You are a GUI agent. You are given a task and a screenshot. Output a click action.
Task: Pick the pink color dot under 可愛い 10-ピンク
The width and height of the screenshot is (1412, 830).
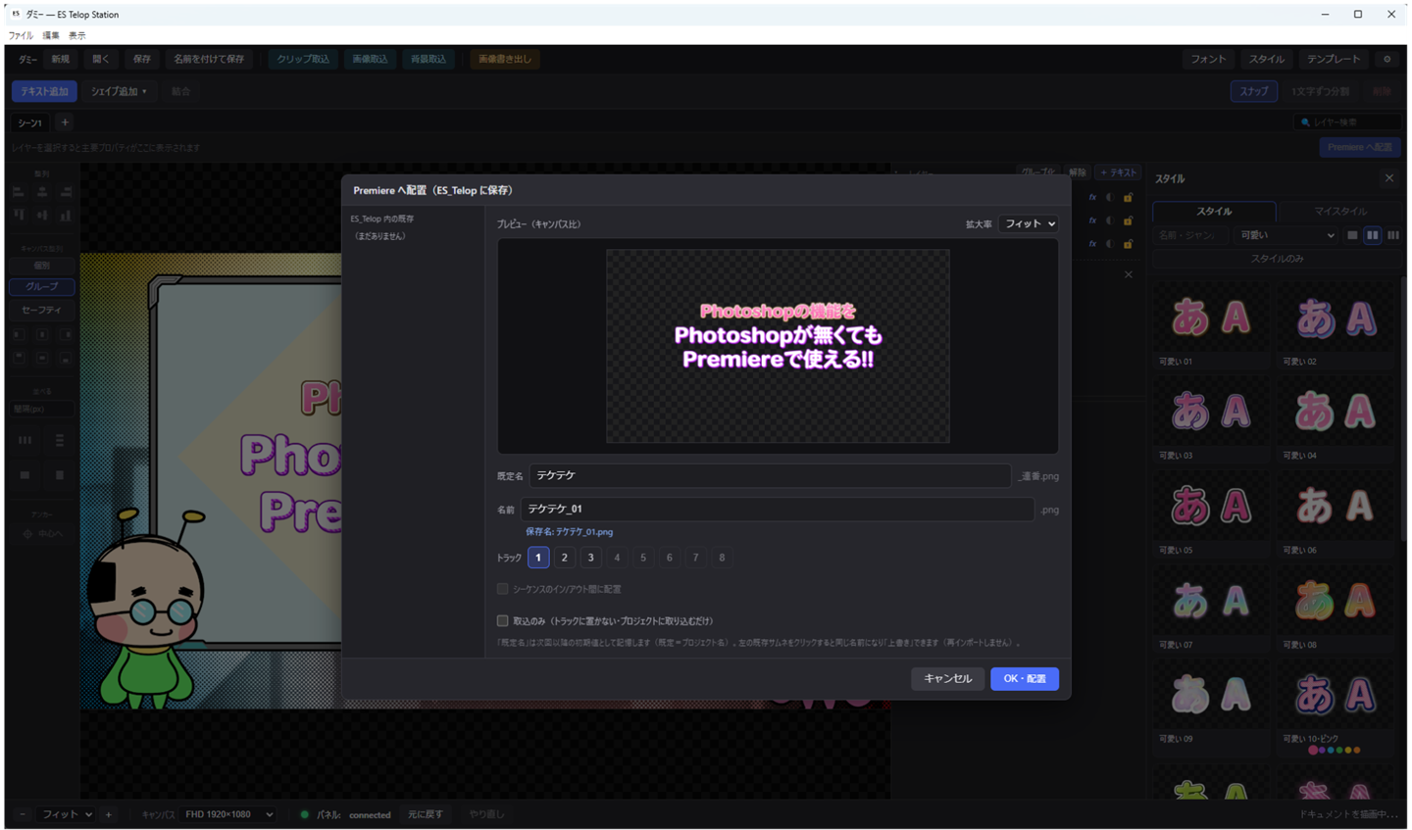(x=1313, y=751)
